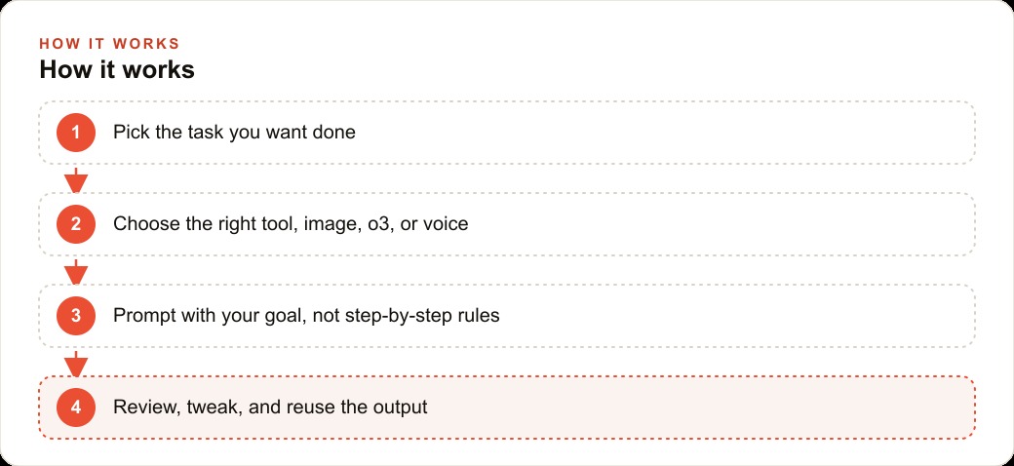Click the arrow between steps 1 and 2
The width and height of the screenshot is (1014, 466).
[x=76, y=180]
